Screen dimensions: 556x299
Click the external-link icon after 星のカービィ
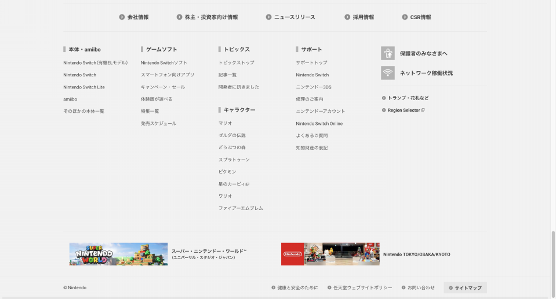[x=248, y=184]
